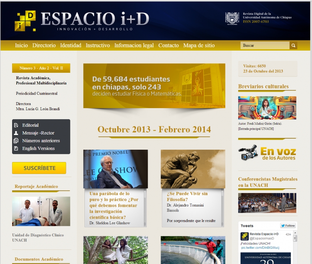312x264 pixels.
Task: Click the Dr. Alejandro Tomasini Bassols author name
Action: (185, 208)
